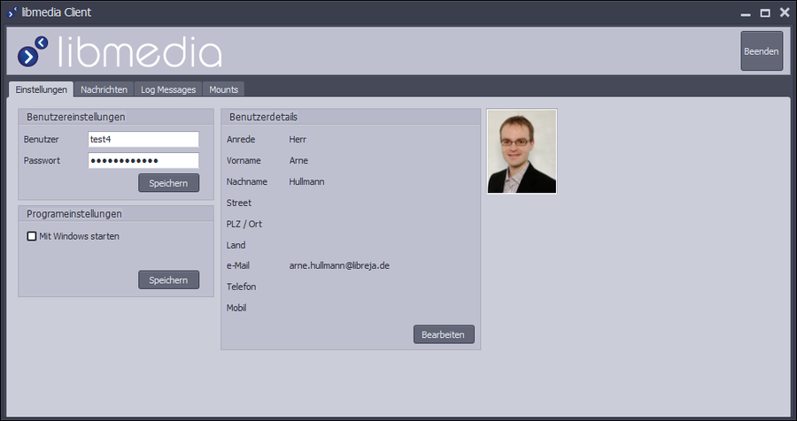The height and width of the screenshot is (421, 797).
Task: Click the Benutzer label
Action: pos(41,139)
